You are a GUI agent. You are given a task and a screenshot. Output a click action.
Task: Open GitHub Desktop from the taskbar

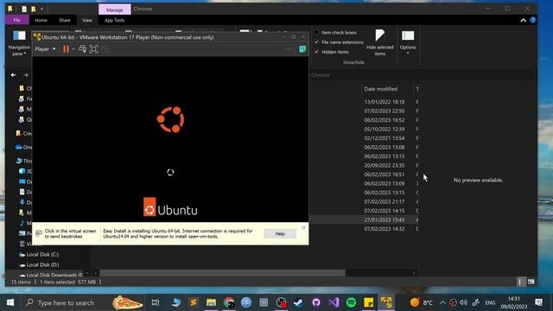pos(315,302)
